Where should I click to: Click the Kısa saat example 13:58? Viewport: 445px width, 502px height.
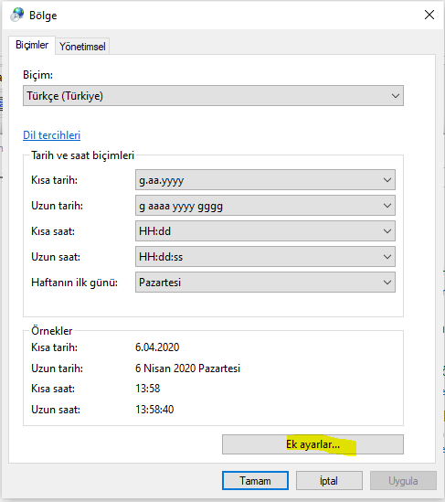(x=147, y=389)
